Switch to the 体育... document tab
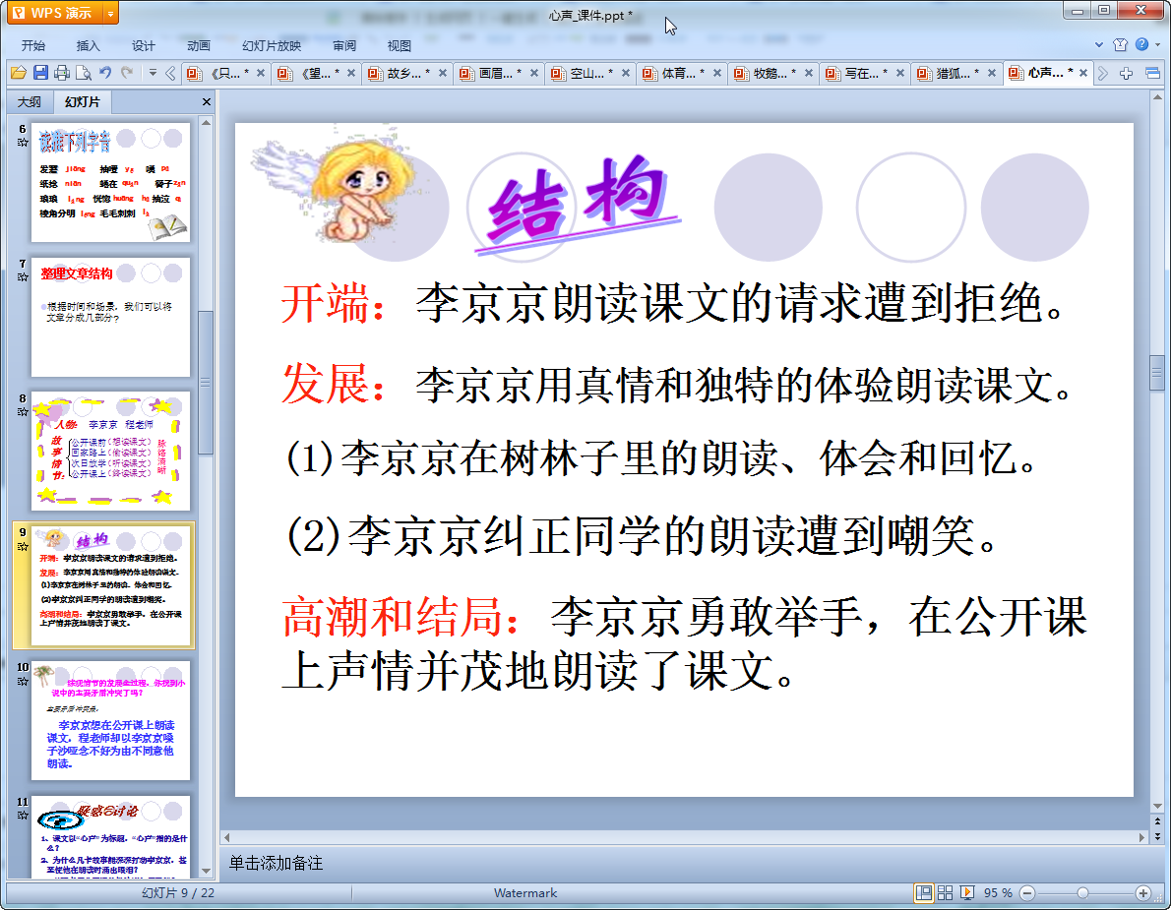Viewport: 1171px width, 910px height. (683, 73)
